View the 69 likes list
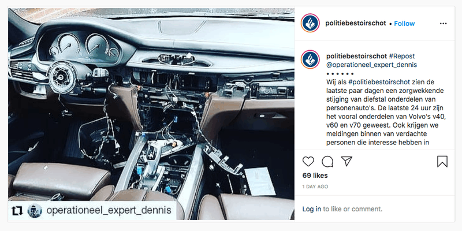 [x=315, y=176]
